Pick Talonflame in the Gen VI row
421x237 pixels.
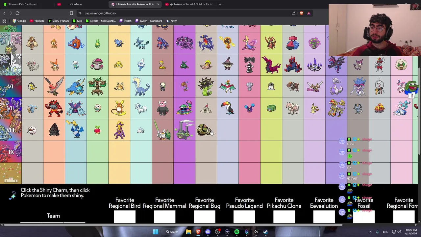(54, 86)
